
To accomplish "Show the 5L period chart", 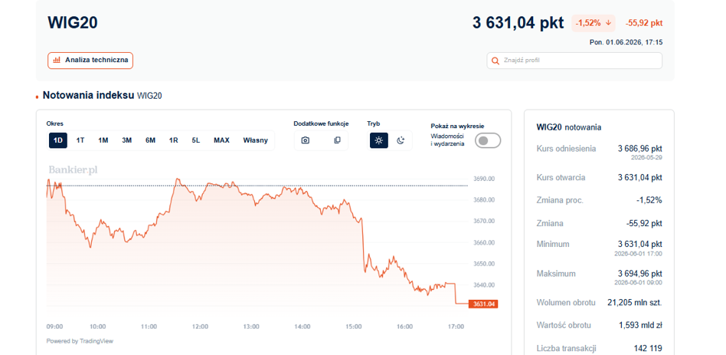I will click(x=196, y=140).
